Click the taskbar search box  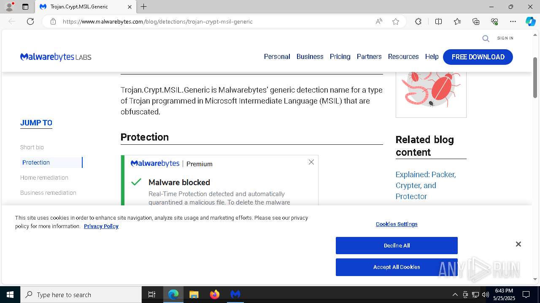click(x=81, y=295)
